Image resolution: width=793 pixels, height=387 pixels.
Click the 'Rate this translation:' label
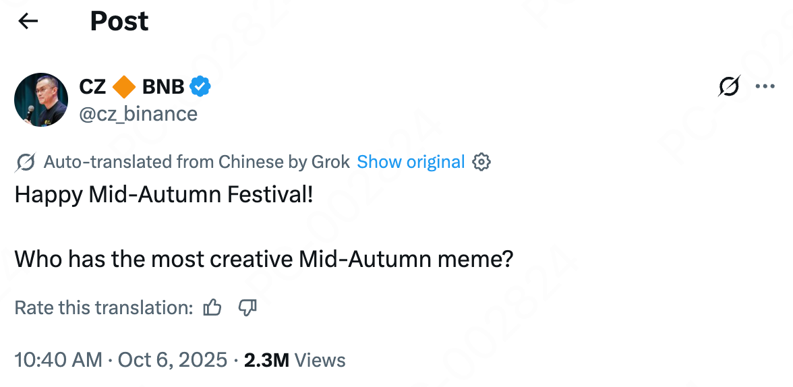(x=104, y=307)
